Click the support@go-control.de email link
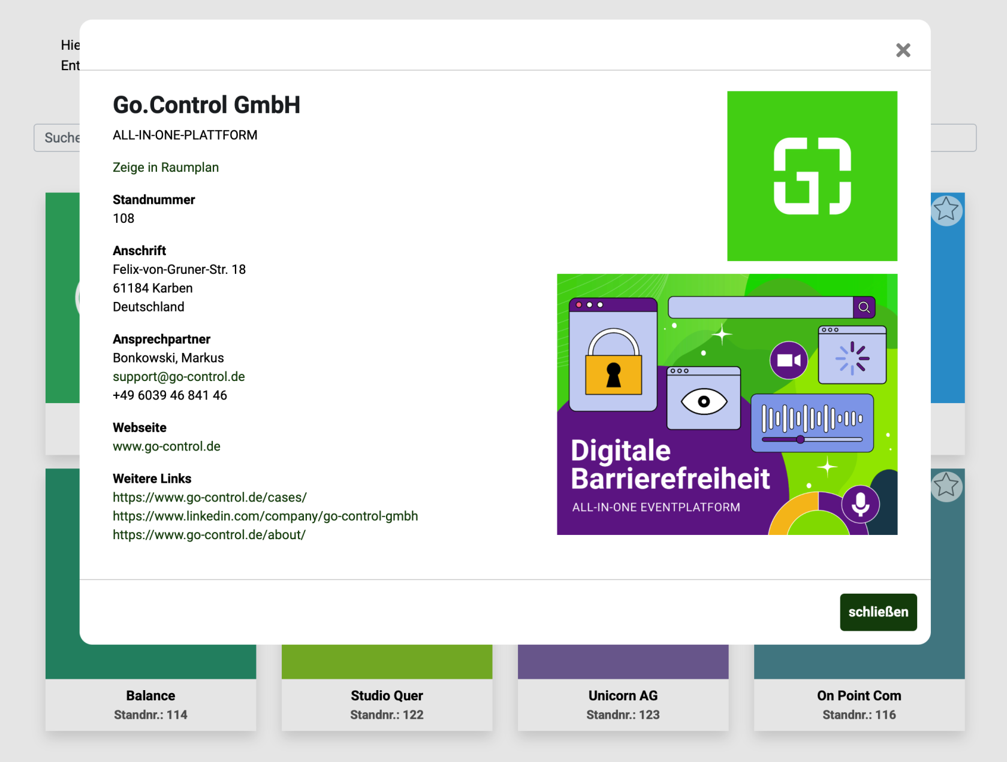The height and width of the screenshot is (762, 1007). click(x=179, y=376)
